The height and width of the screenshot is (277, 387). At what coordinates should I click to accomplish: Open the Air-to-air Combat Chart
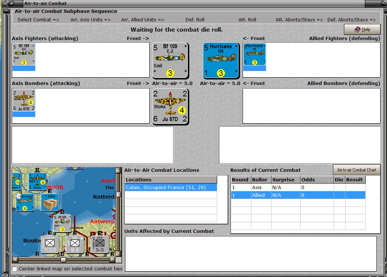click(356, 170)
